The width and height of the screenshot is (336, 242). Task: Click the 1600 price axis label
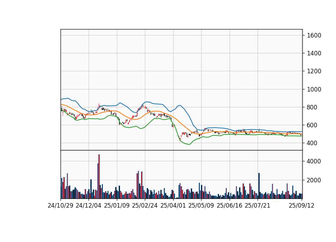click(x=314, y=35)
